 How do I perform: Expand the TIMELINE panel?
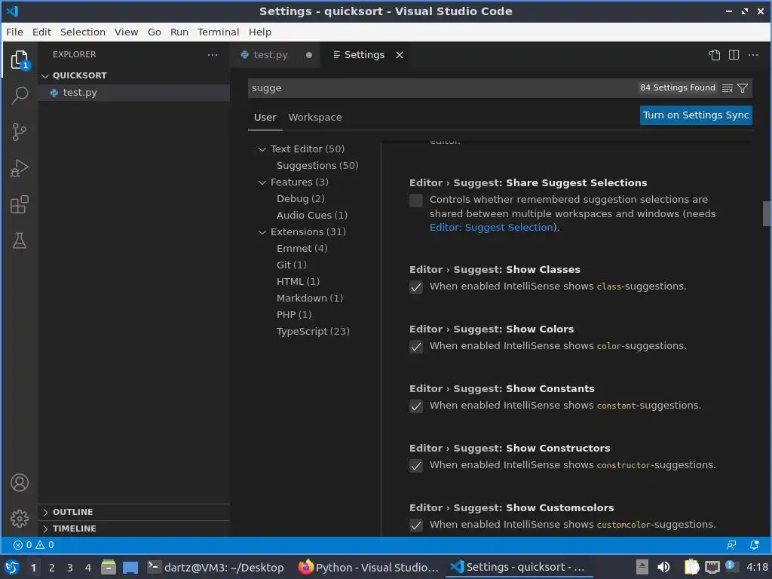point(134,528)
